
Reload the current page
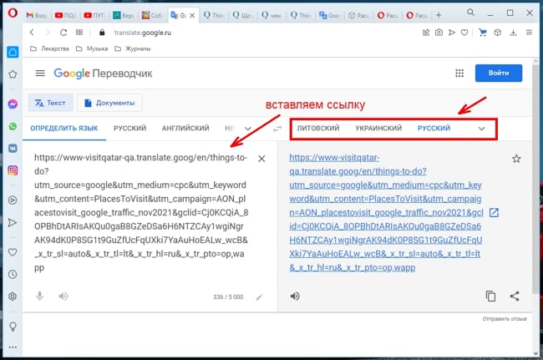click(x=63, y=33)
